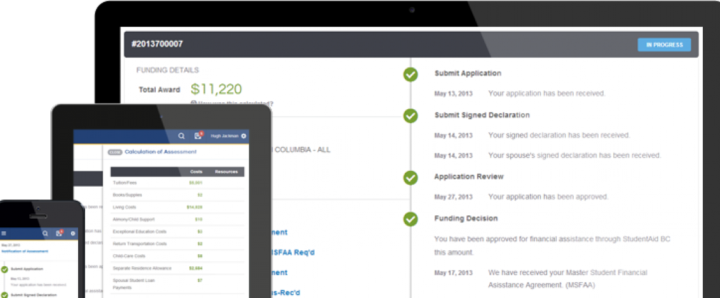This screenshot has height=298, width=720.
Task: Click 'Your application has been approved.' on laptop
Action: pyautogui.click(x=548, y=197)
